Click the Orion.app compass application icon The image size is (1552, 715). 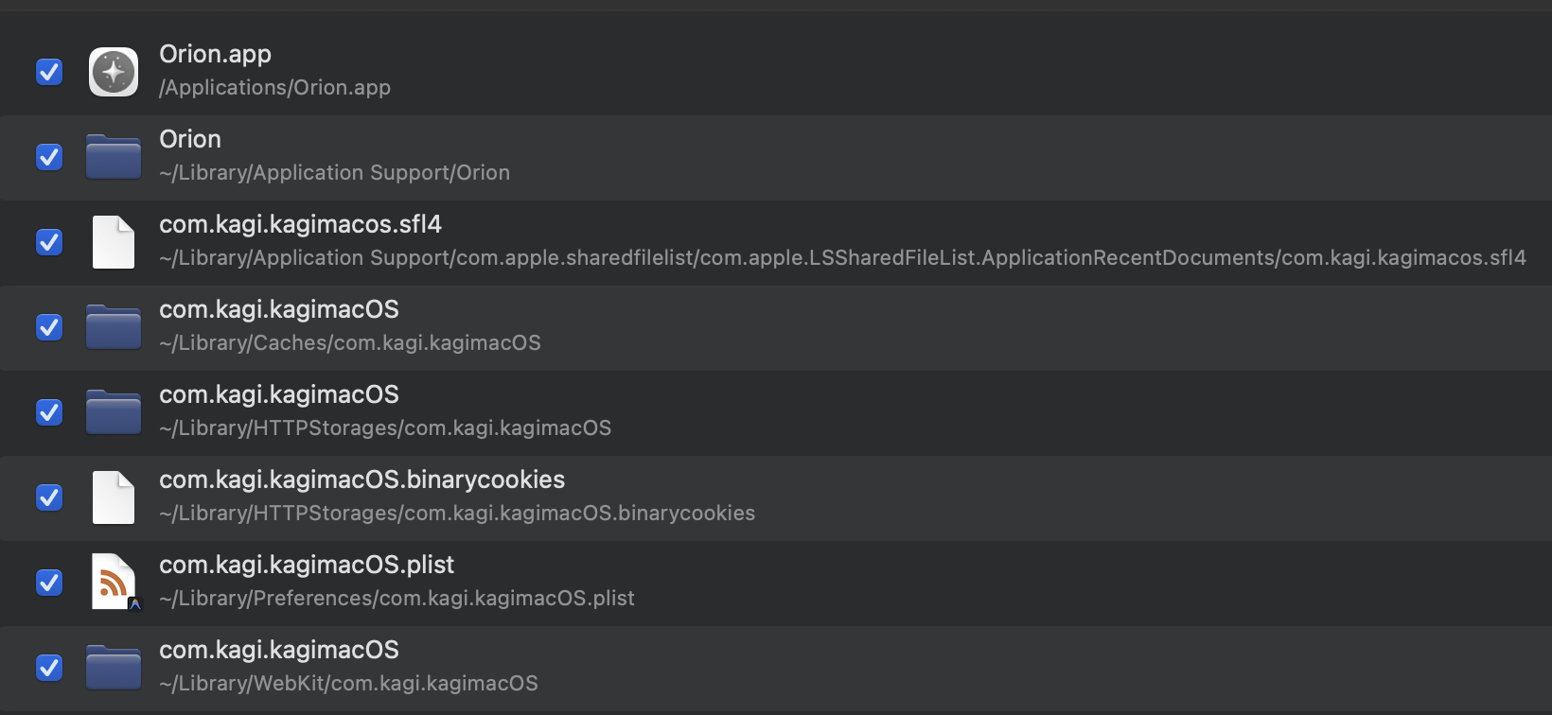click(x=114, y=72)
